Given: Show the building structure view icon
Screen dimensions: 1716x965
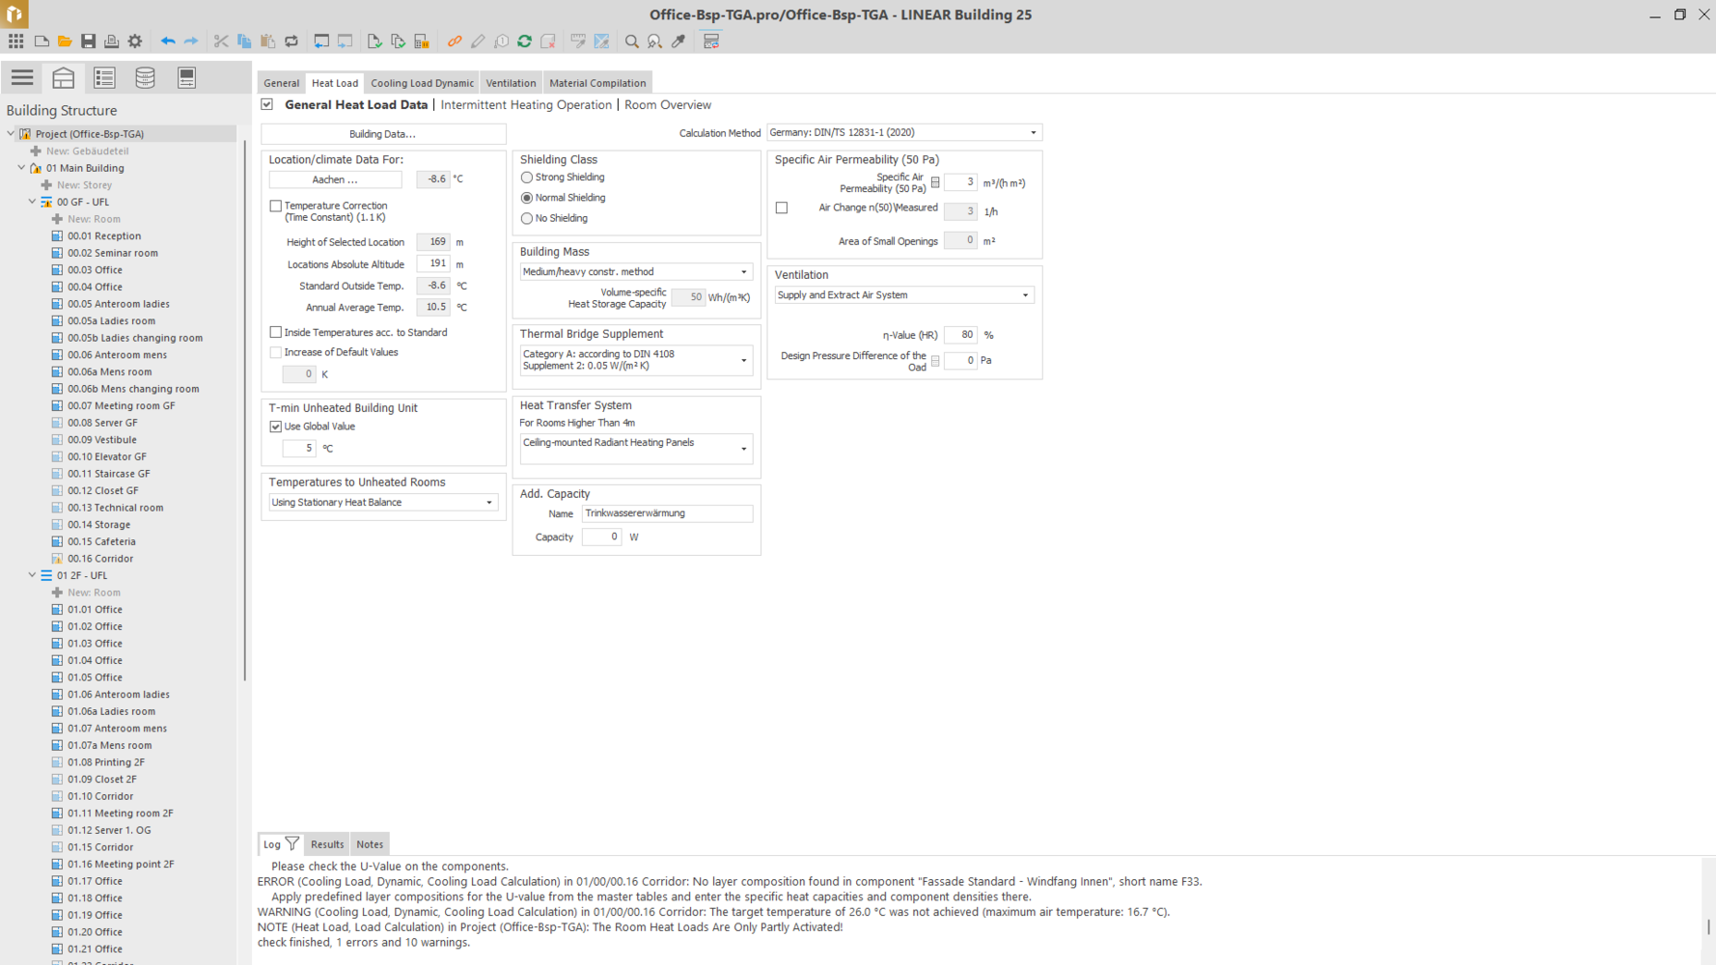Looking at the screenshot, I should click(64, 77).
